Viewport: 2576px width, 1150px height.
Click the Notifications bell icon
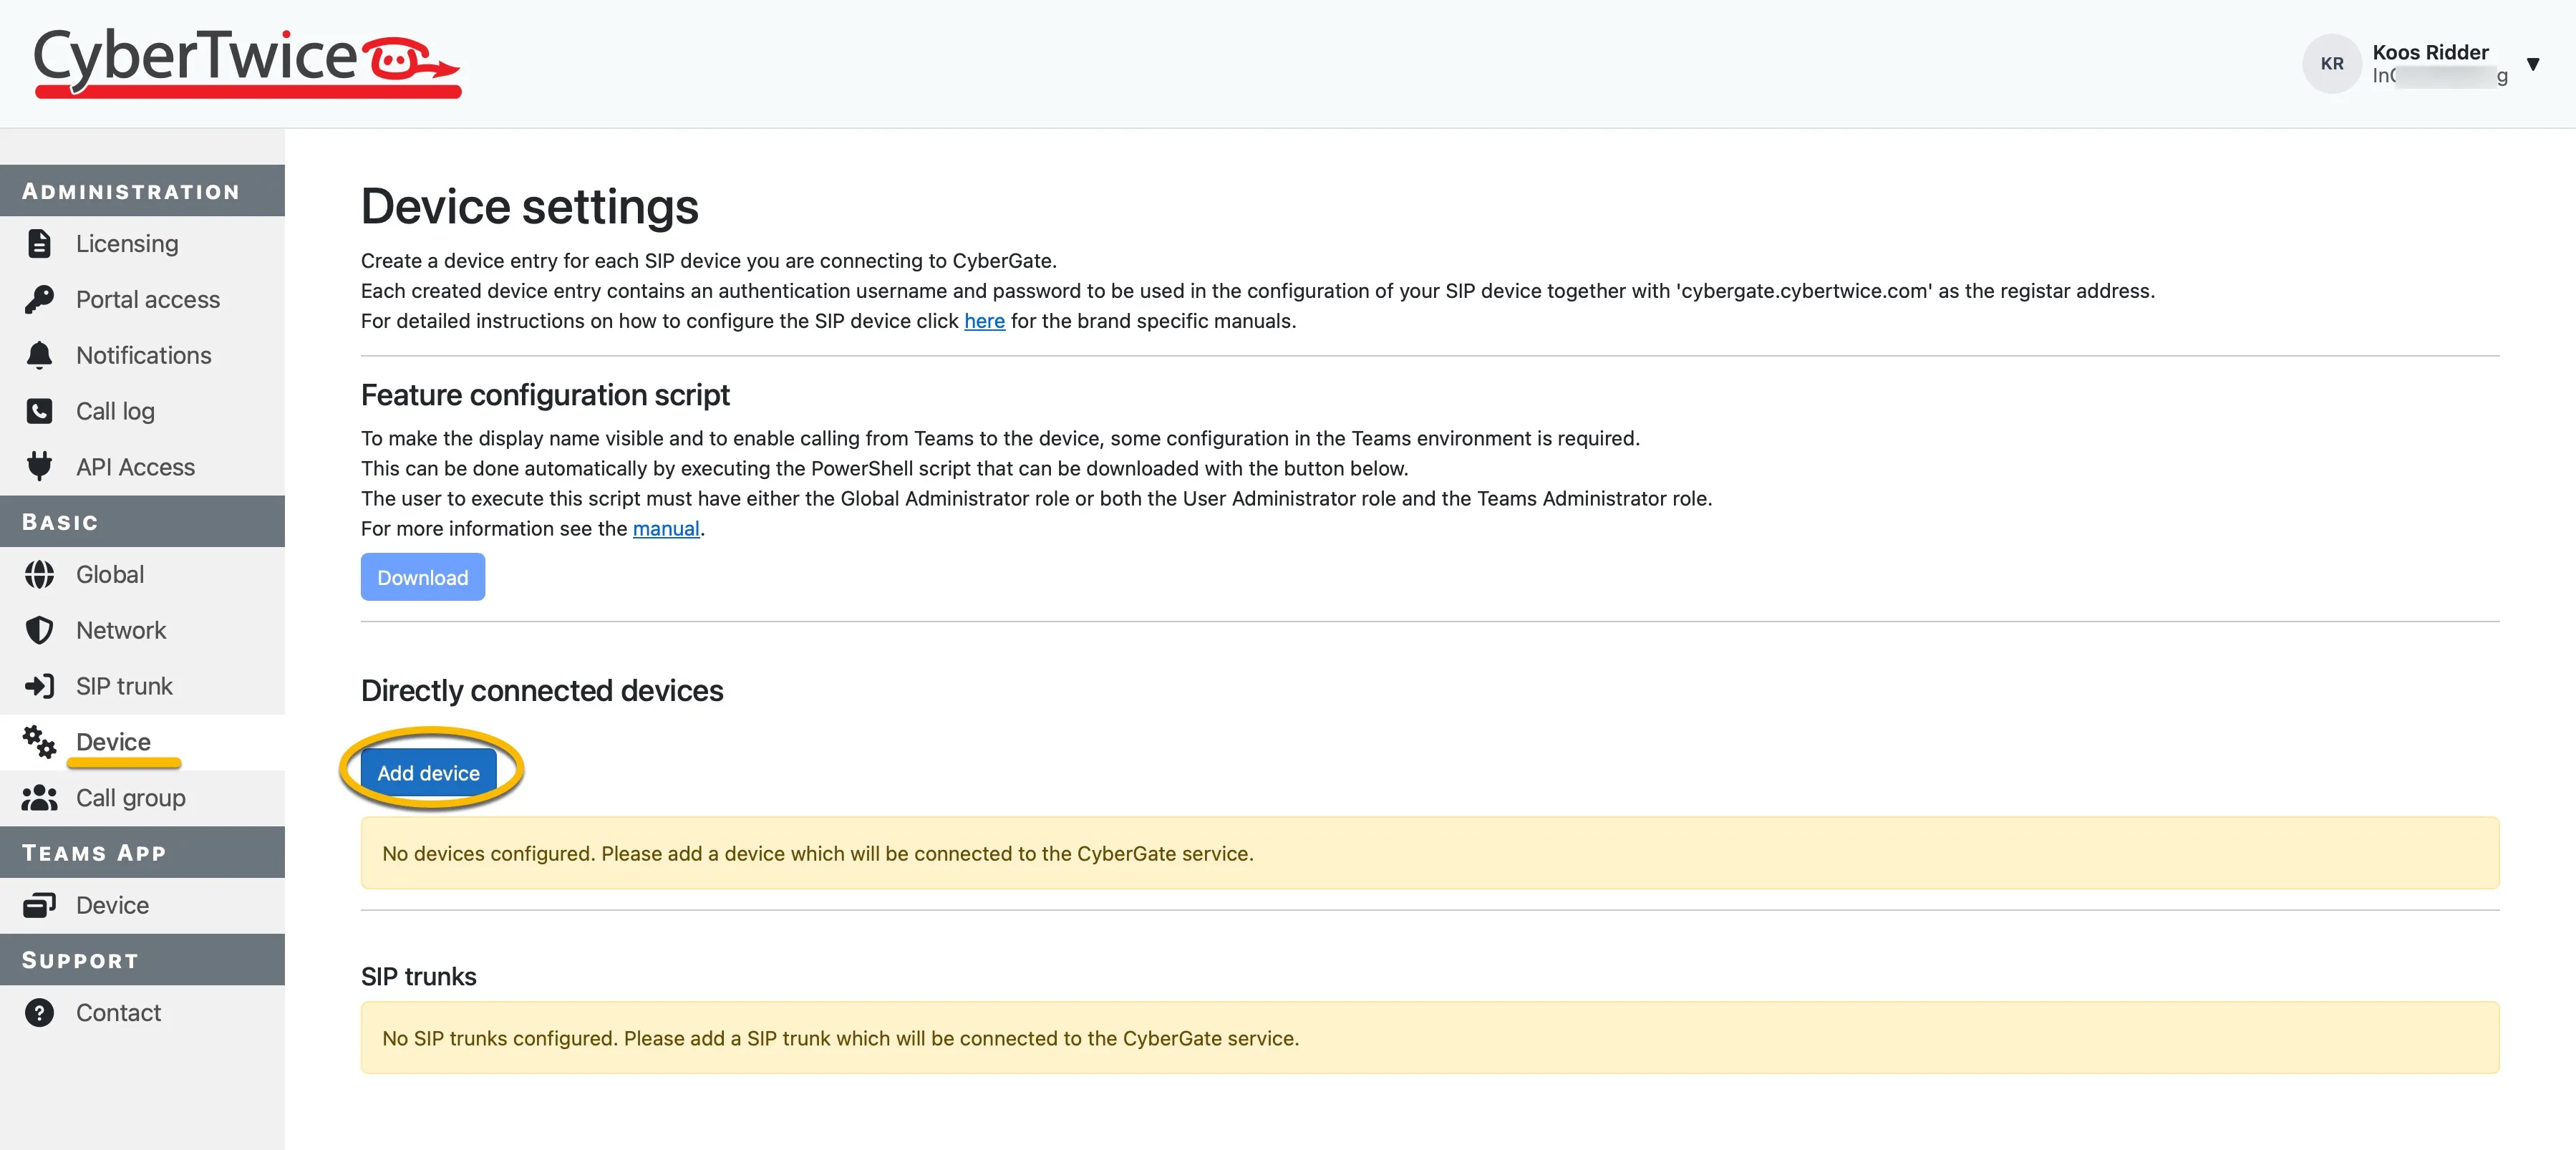39,355
